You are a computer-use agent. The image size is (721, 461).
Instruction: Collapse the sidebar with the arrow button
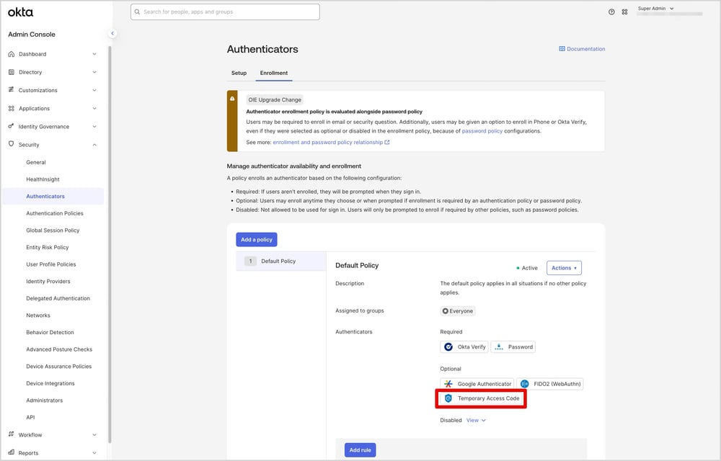point(112,33)
